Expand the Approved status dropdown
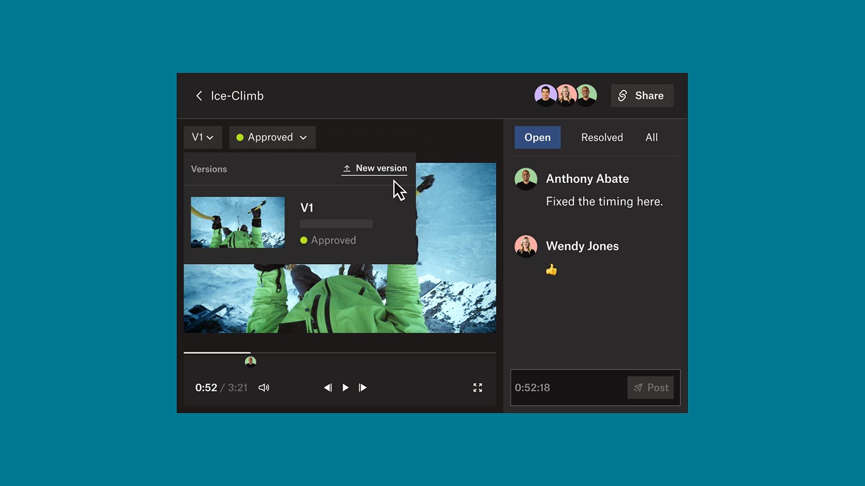 click(x=272, y=137)
